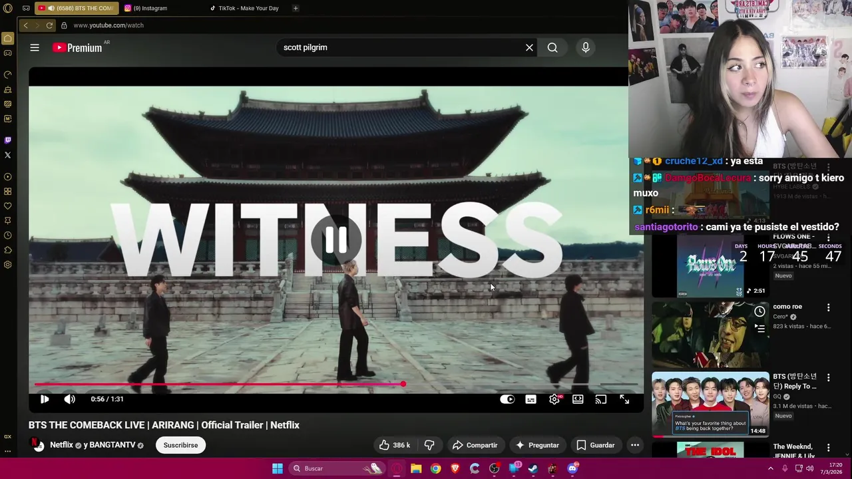Resume playback with the play button
Image resolution: width=852 pixels, height=479 pixels.
coord(45,399)
